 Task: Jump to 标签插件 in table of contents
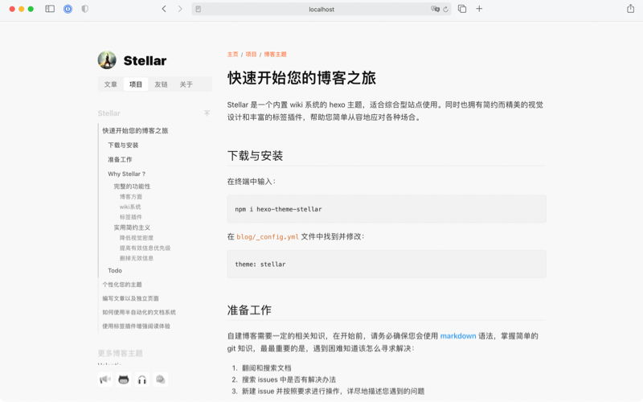[131, 217]
